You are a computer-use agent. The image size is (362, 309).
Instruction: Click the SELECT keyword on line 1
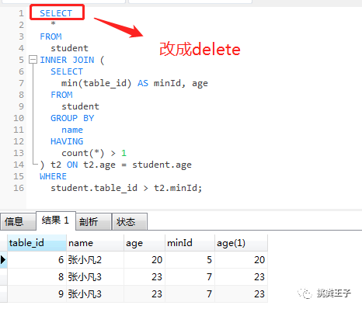point(56,13)
